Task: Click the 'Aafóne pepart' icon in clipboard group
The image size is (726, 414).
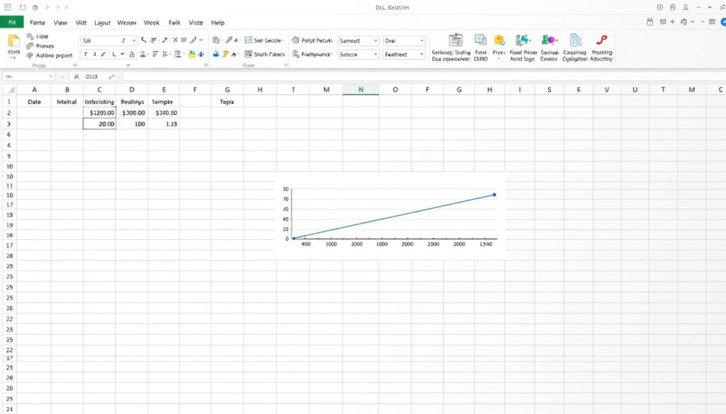Action: tap(30, 55)
